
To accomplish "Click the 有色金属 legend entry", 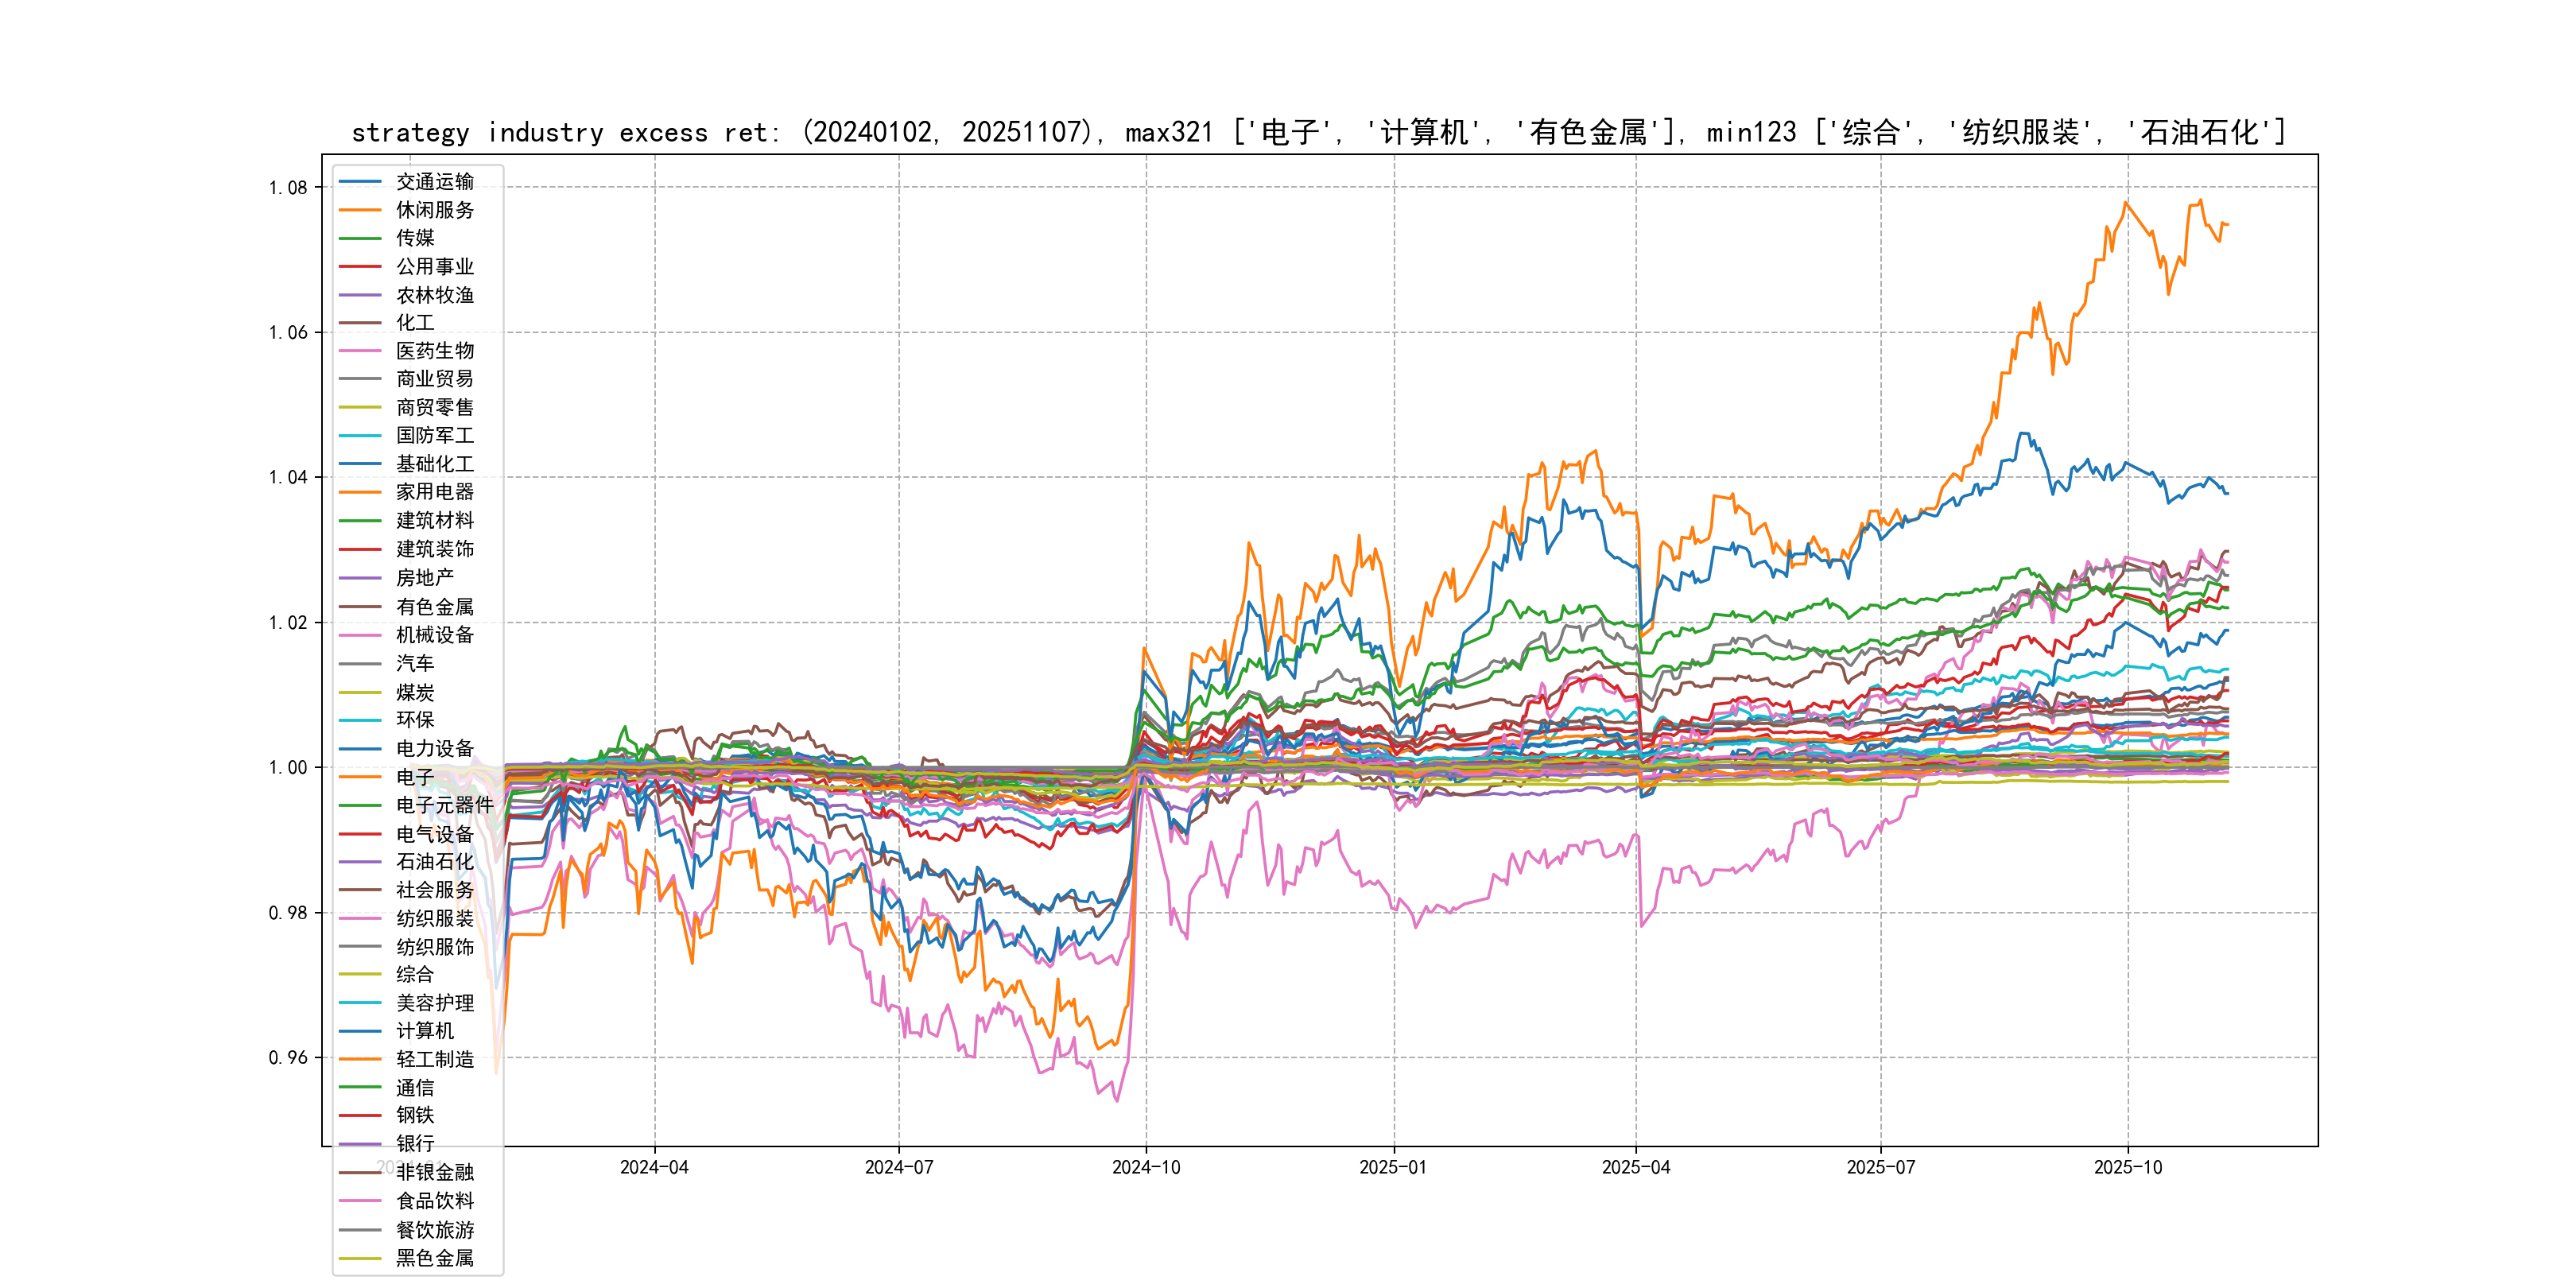I will point(434,607).
